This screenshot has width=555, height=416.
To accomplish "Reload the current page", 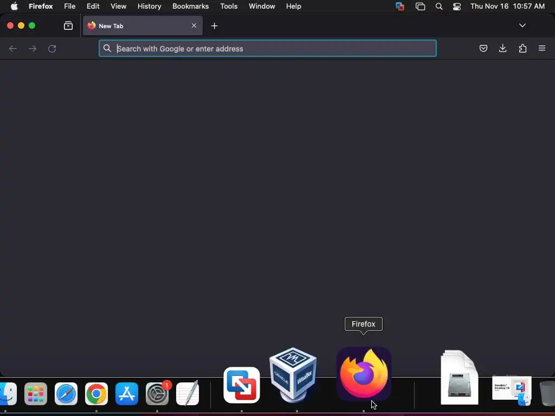I will click(52, 48).
